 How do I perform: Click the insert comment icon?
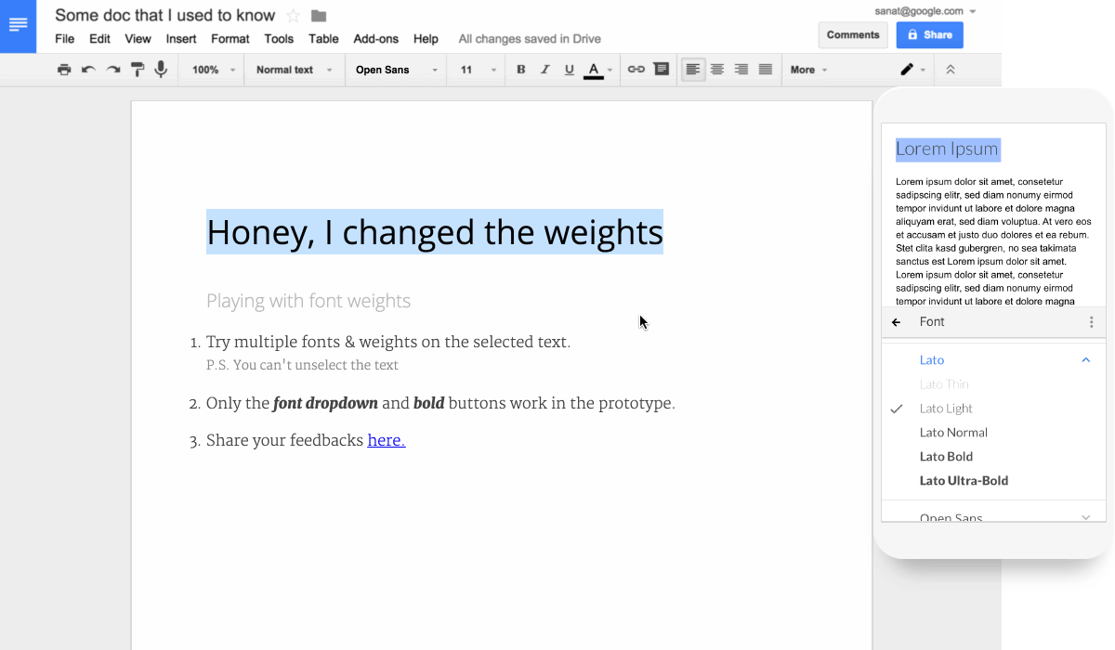coord(661,70)
